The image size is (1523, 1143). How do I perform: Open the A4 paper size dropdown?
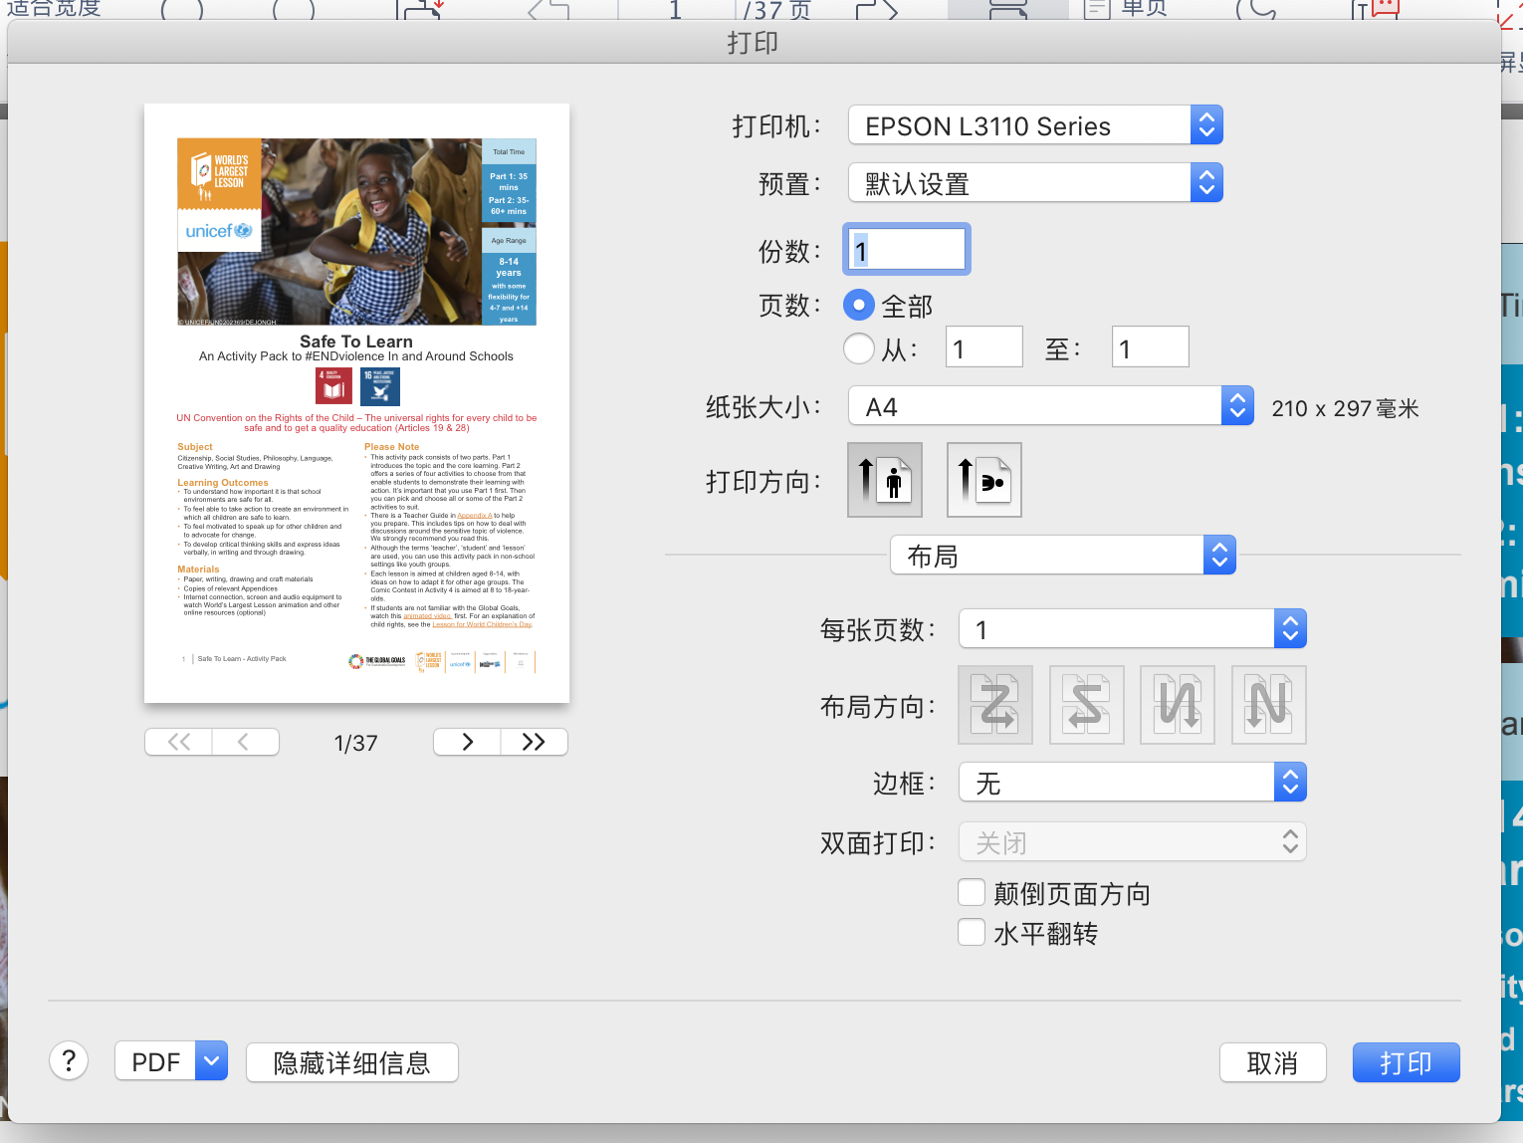coord(1050,406)
